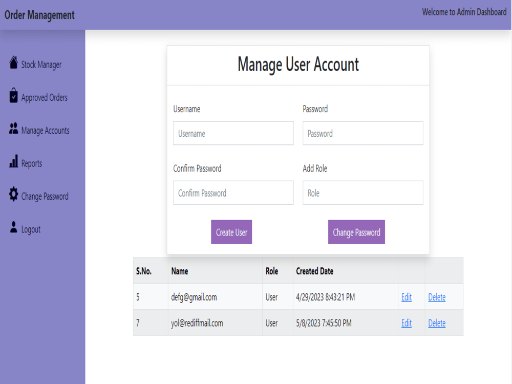Delete the user defg@gmail.com

pyautogui.click(x=437, y=297)
